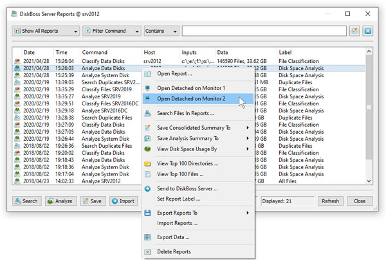Choose Open Report from context menu
This screenshot has width=386, height=261.
(198, 73)
